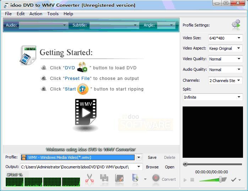Close the converter window
Image resolution: width=248 pixels, height=191 pixels.
(x=238, y=3)
